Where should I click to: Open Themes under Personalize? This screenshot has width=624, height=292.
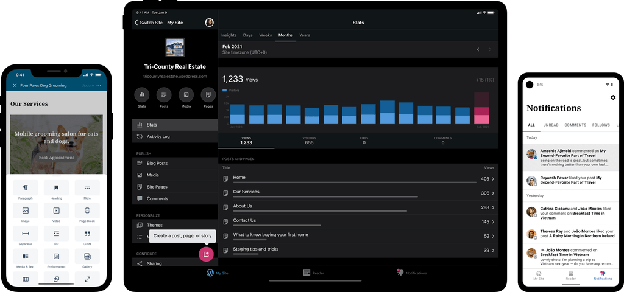(x=175, y=225)
